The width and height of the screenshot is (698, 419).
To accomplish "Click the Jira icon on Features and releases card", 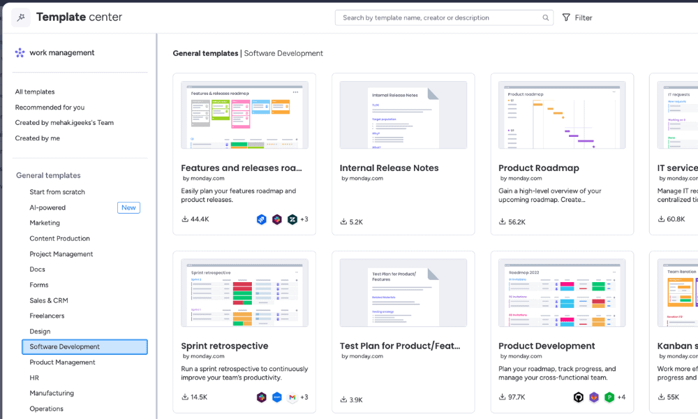I will coord(262,219).
